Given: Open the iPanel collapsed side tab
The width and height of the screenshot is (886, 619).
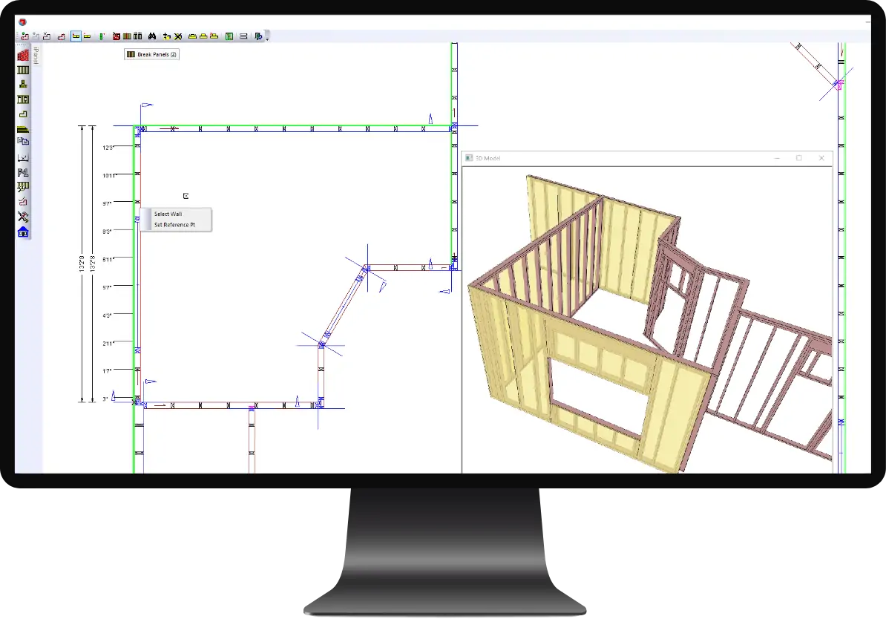Looking at the screenshot, I should point(35,56).
